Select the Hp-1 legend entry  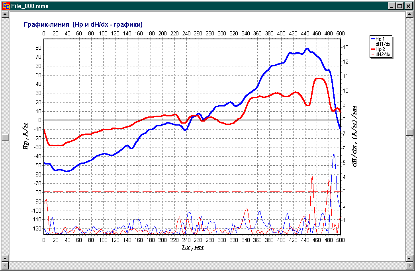coord(381,38)
